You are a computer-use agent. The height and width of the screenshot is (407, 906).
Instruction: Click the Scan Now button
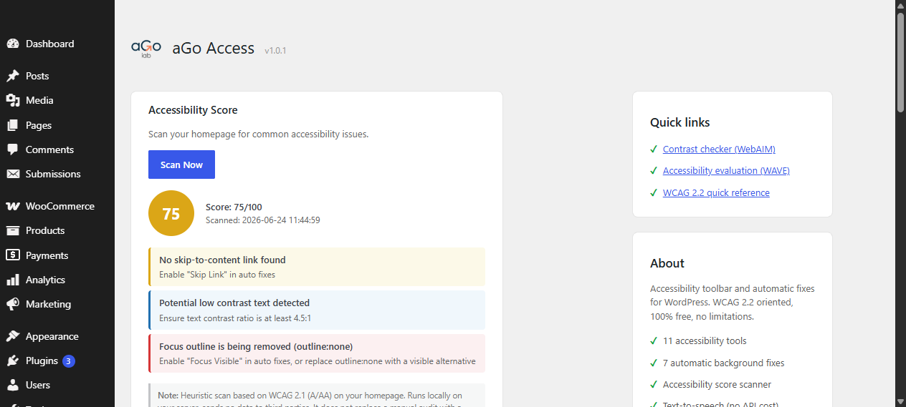[181, 165]
